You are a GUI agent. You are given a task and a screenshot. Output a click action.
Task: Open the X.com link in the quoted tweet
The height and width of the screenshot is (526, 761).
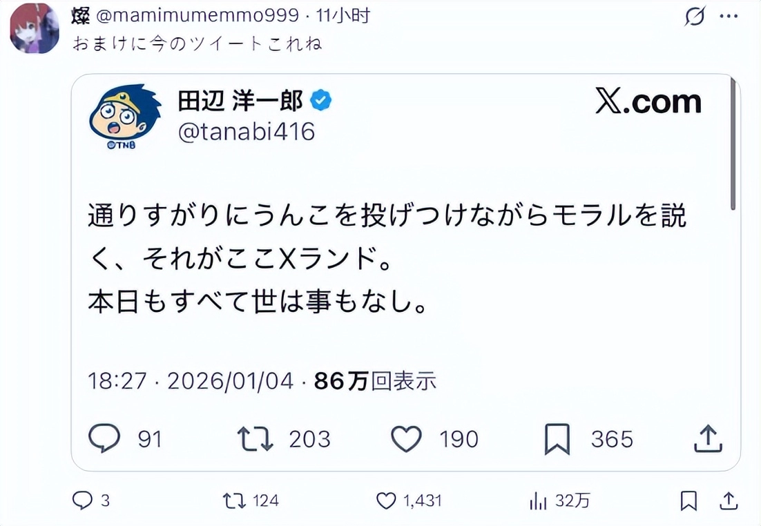648,101
